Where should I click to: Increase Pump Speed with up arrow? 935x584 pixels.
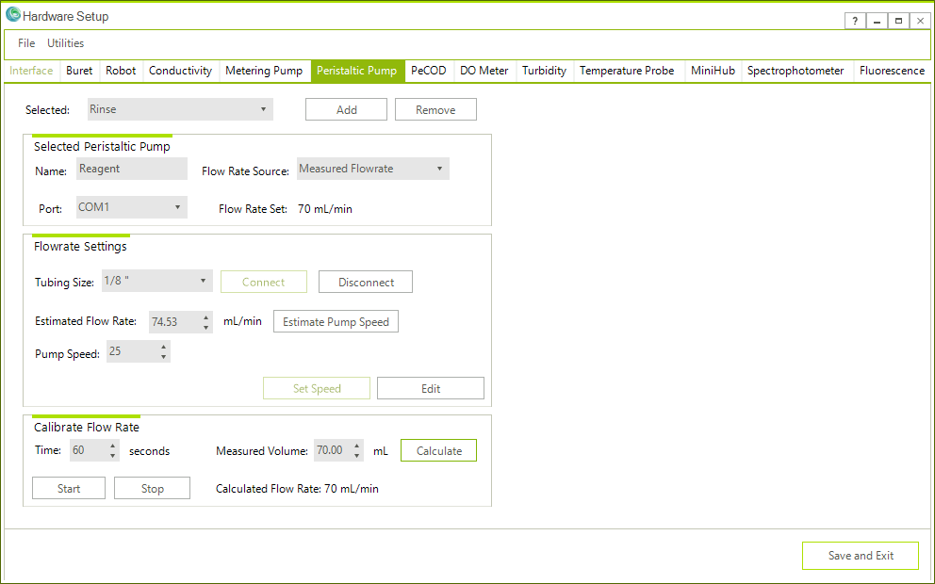[x=164, y=347]
